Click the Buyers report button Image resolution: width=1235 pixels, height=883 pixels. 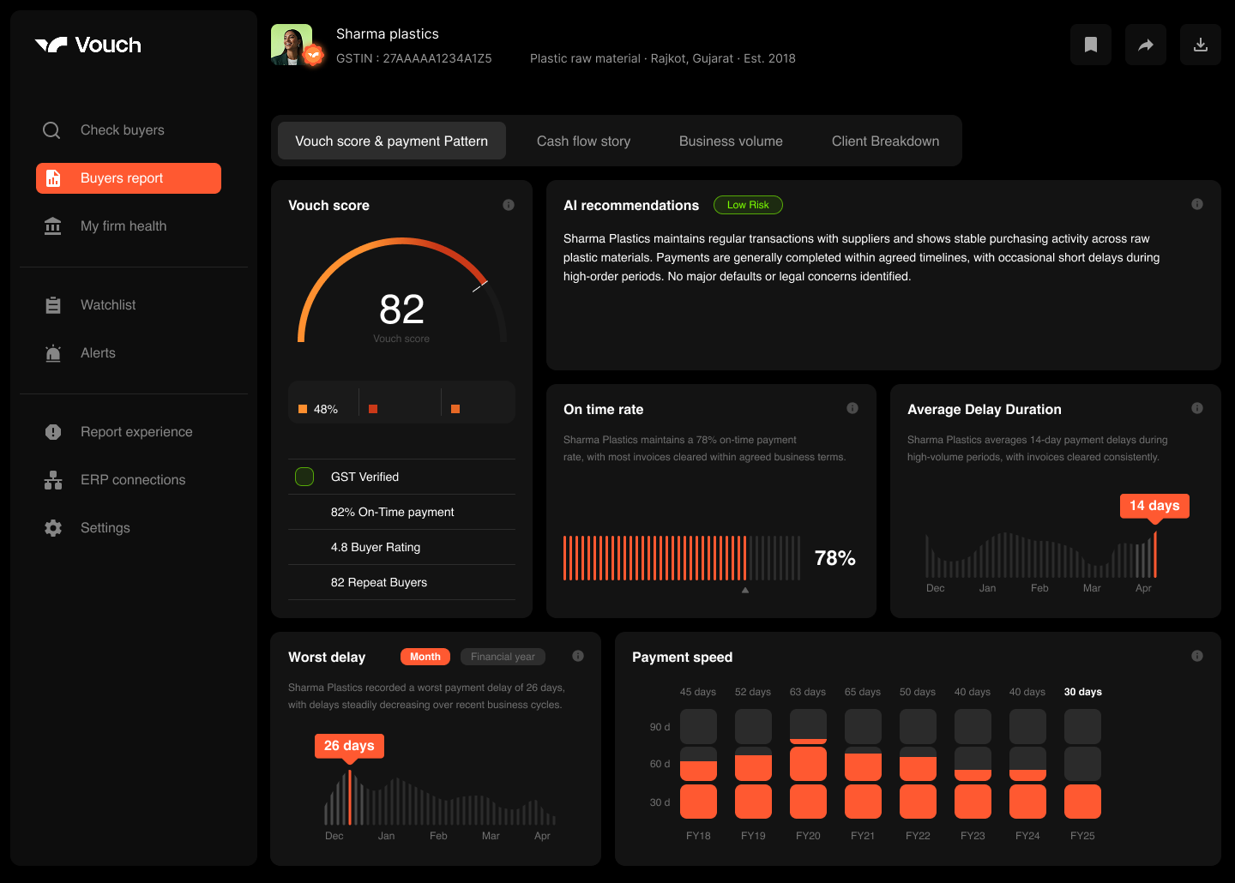(129, 178)
